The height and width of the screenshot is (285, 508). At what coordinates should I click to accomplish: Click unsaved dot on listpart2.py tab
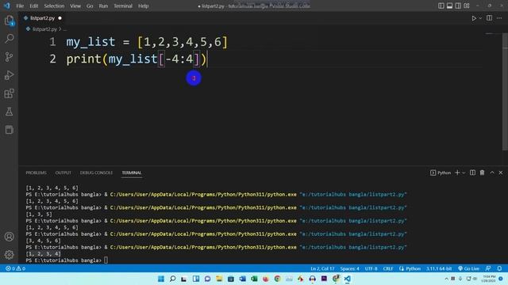[x=60, y=18]
